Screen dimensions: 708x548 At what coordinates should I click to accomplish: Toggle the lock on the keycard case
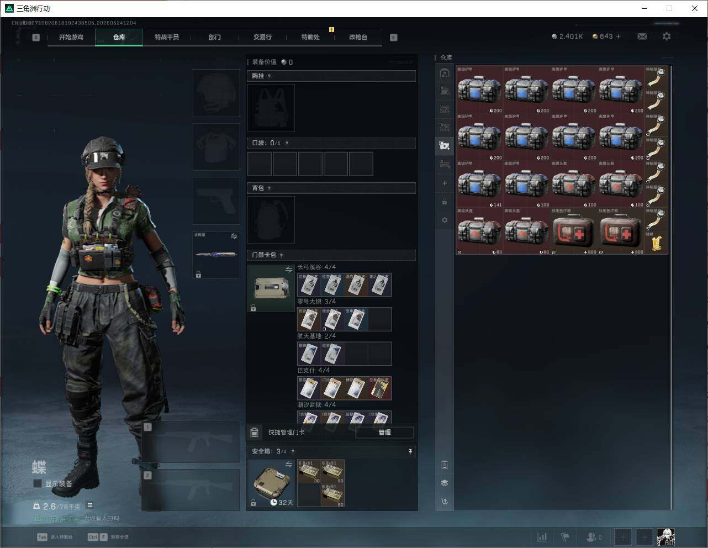pyautogui.click(x=253, y=308)
